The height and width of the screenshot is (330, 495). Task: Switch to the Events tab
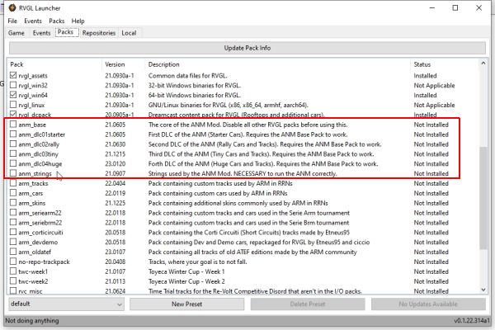(41, 33)
